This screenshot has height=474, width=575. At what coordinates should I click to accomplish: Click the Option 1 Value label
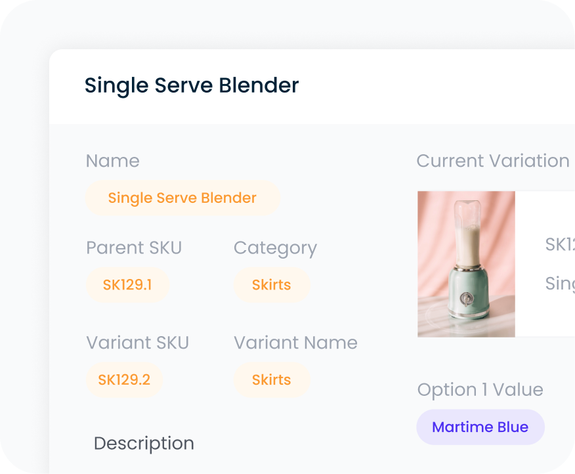pyautogui.click(x=480, y=389)
